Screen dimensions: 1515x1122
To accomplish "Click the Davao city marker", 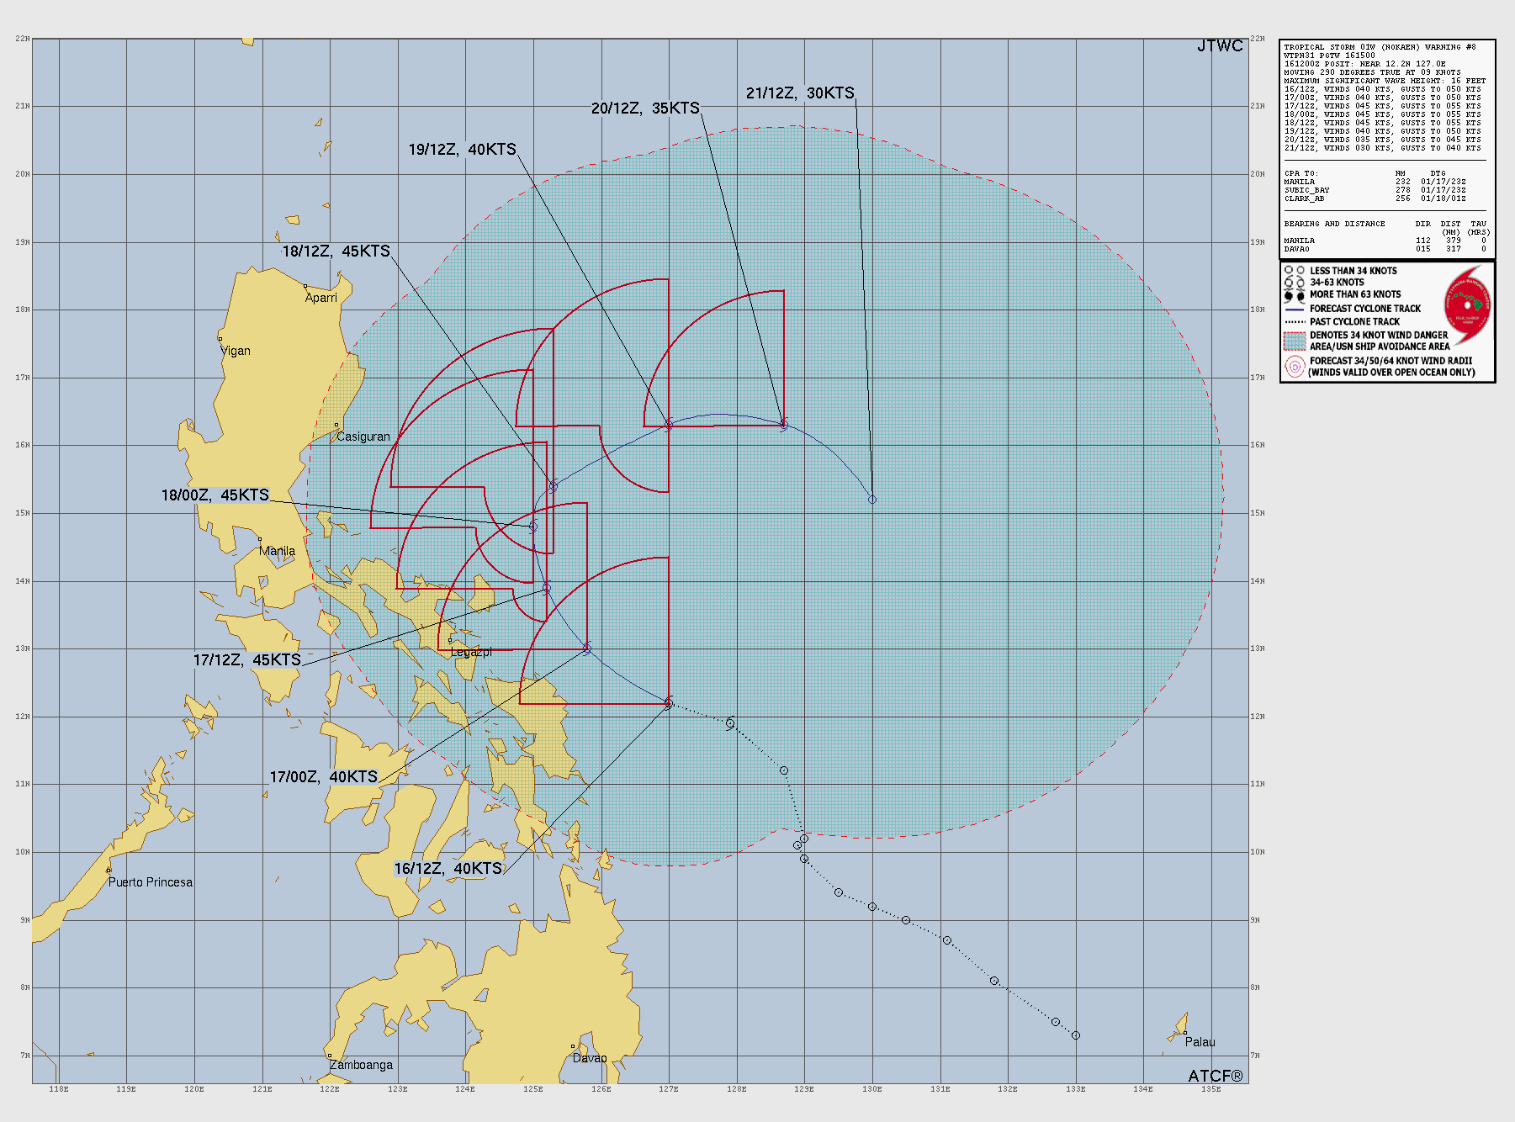I will tap(573, 1047).
